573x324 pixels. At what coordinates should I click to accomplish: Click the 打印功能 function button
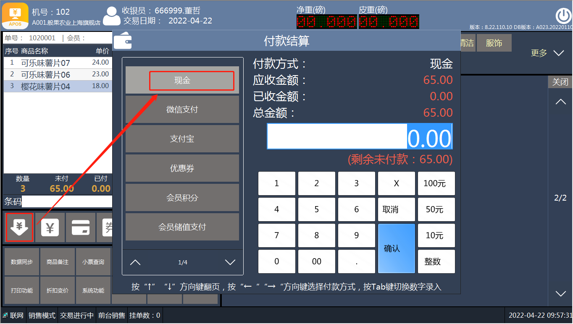tap(22, 290)
